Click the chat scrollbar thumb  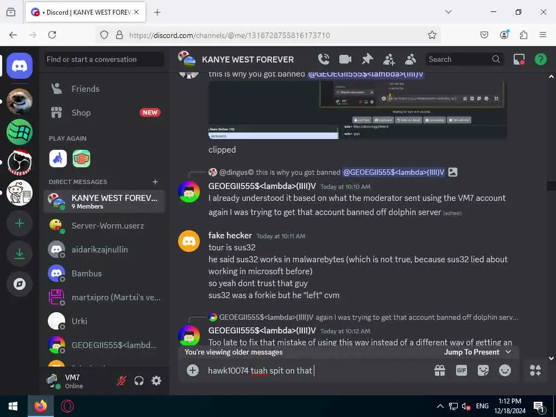551,186
